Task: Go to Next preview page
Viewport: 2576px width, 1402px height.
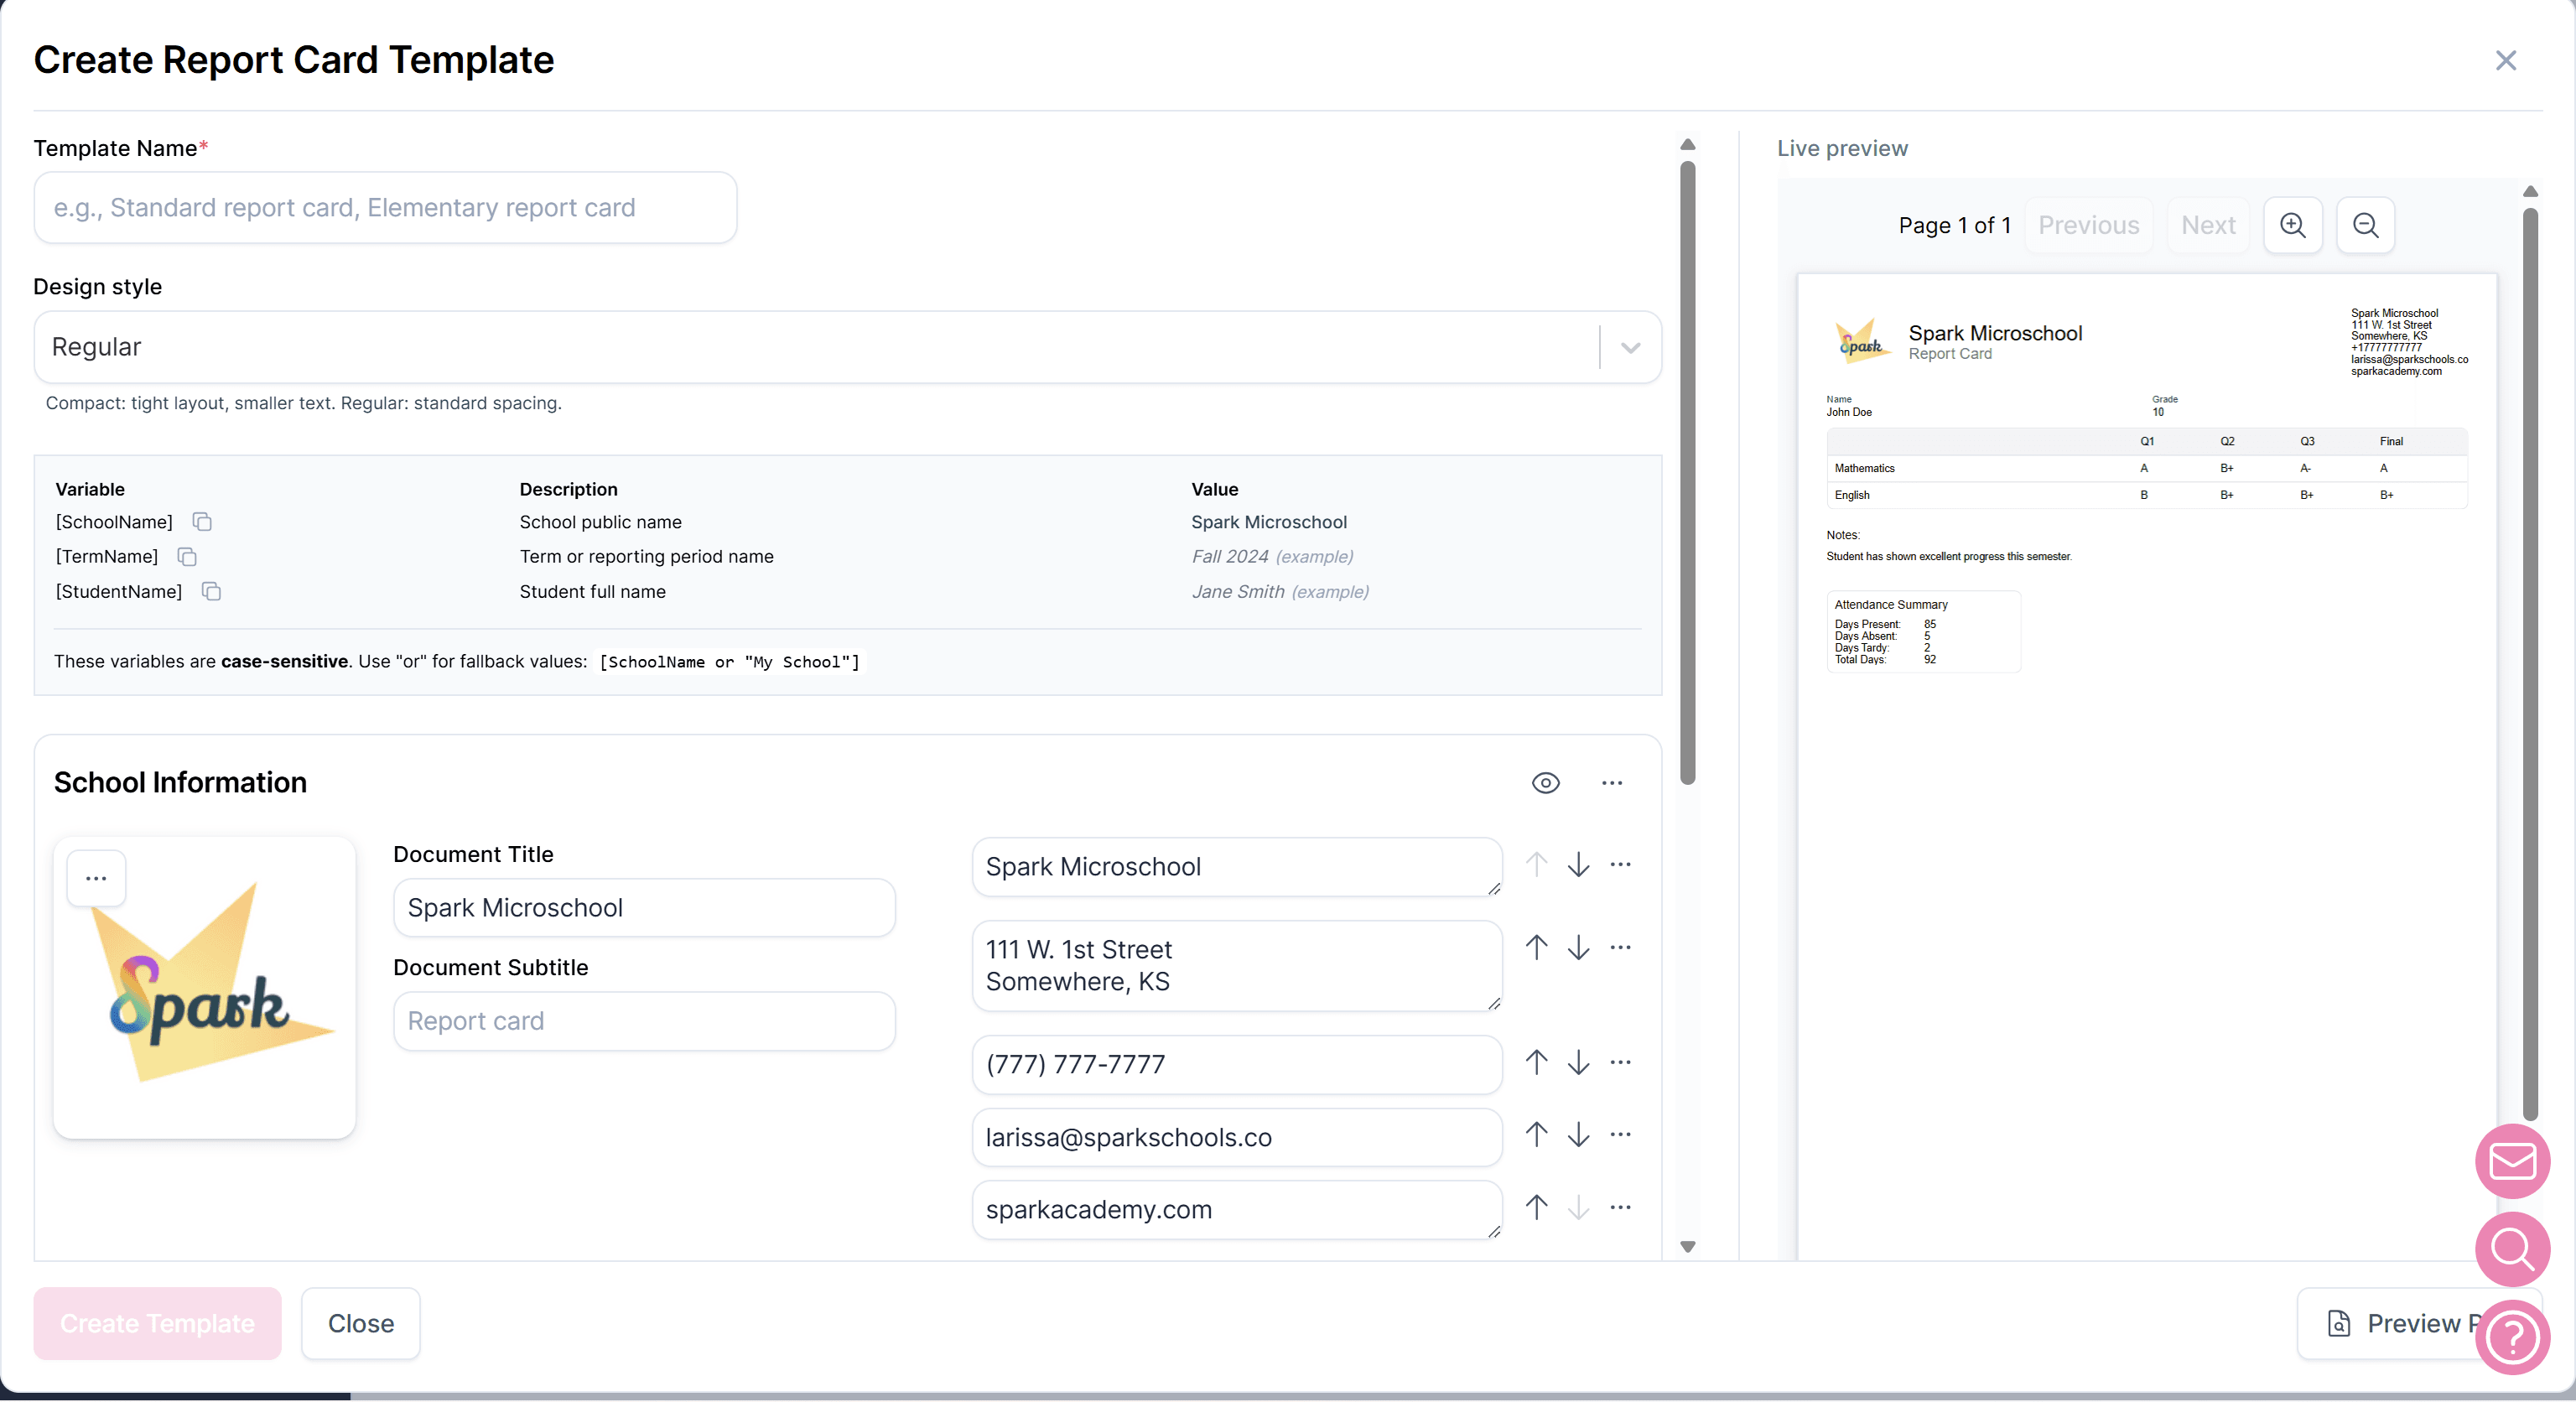Action: pos(2208,225)
